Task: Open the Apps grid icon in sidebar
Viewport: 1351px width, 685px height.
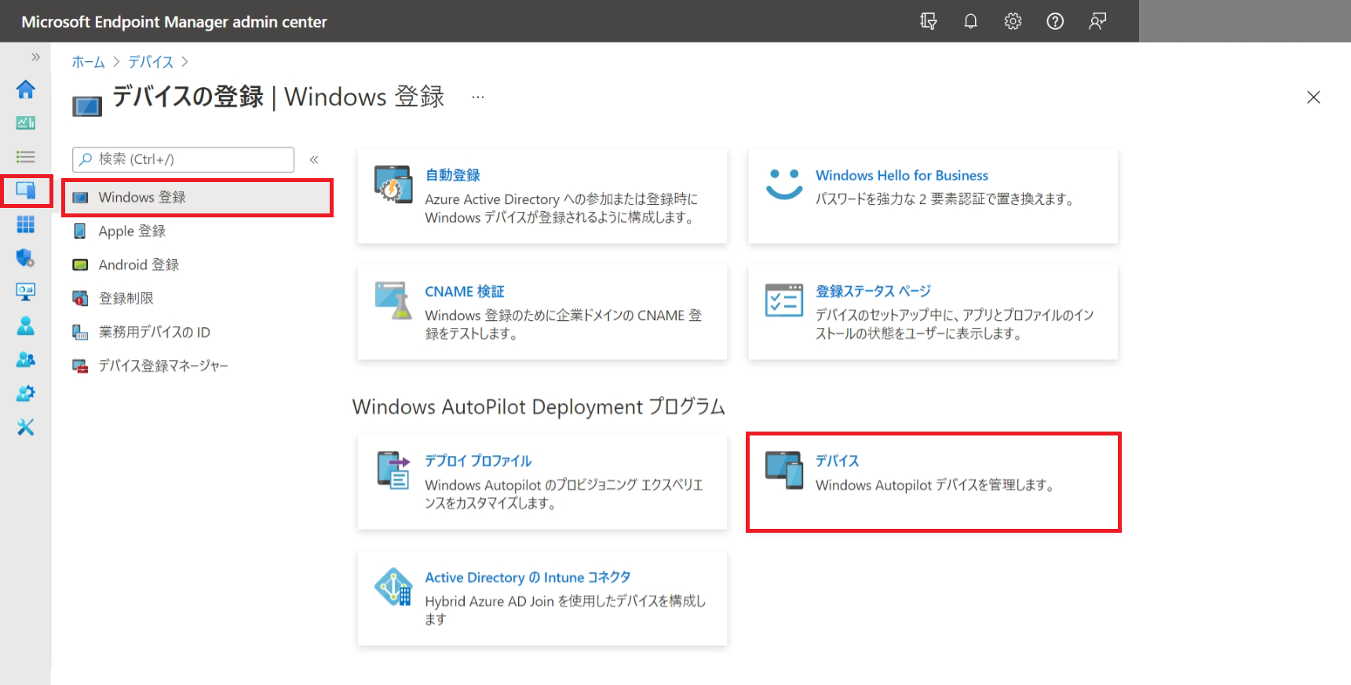Action: pyautogui.click(x=25, y=224)
